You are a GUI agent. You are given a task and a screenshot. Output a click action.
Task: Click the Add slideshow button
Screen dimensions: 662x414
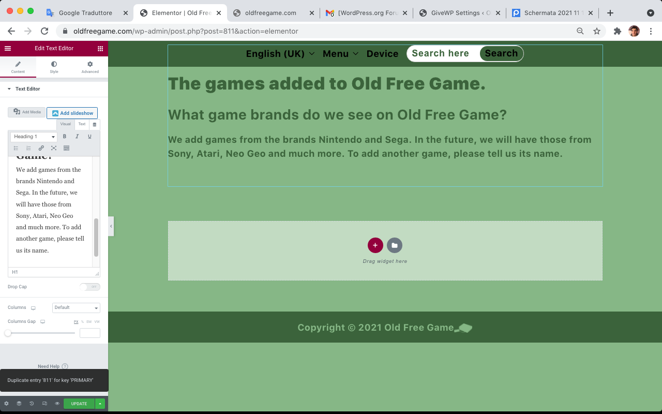72,113
